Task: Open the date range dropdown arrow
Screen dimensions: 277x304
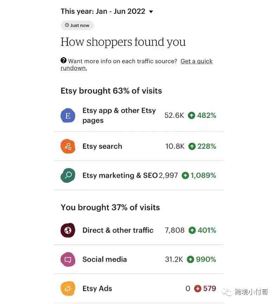Action: click(x=151, y=12)
